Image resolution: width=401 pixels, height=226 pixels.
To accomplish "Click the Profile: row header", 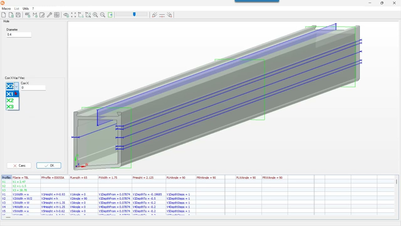I will coord(7,178).
